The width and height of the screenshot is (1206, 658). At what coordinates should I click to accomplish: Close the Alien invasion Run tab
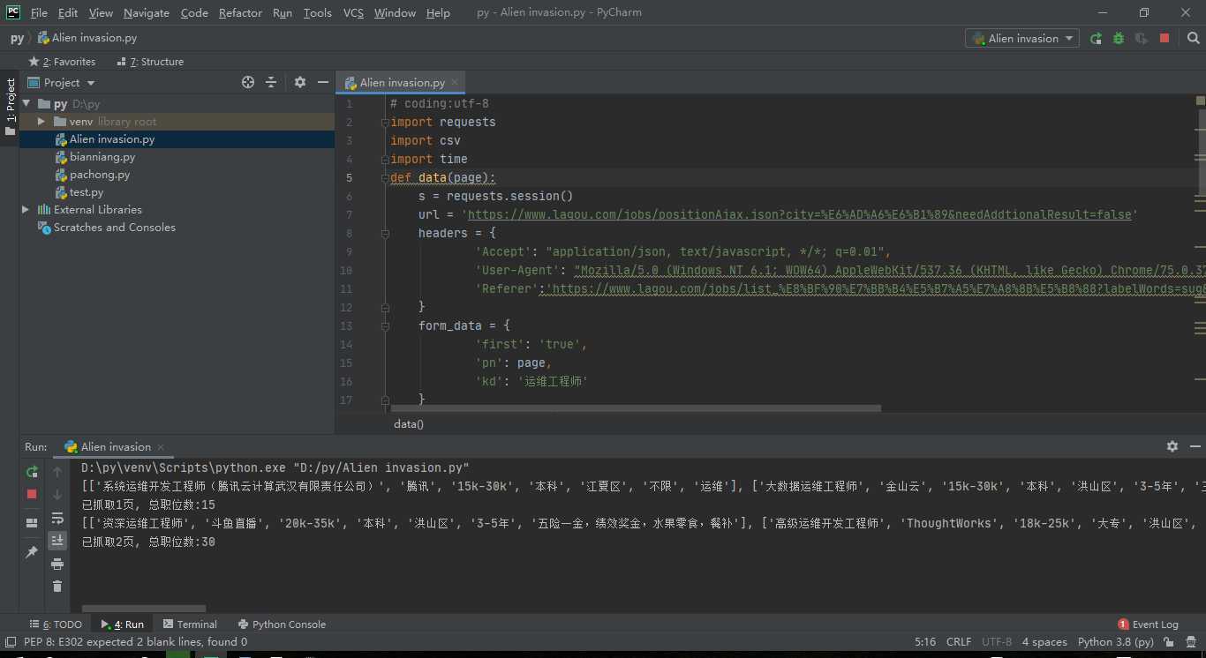[x=161, y=447]
